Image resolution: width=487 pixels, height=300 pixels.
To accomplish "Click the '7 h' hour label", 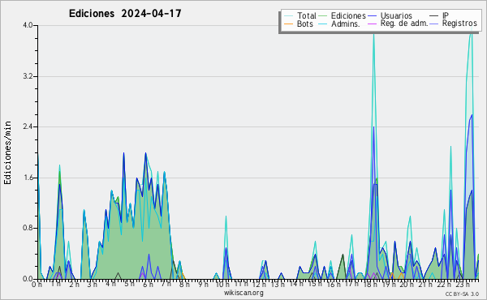I will [x=166, y=284].
